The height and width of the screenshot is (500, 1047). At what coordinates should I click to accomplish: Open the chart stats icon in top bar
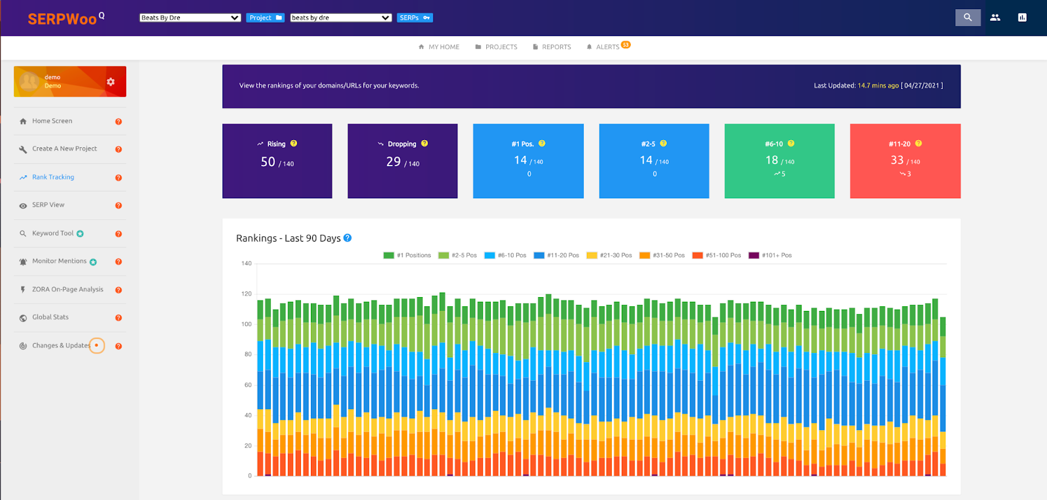[x=1022, y=18]
